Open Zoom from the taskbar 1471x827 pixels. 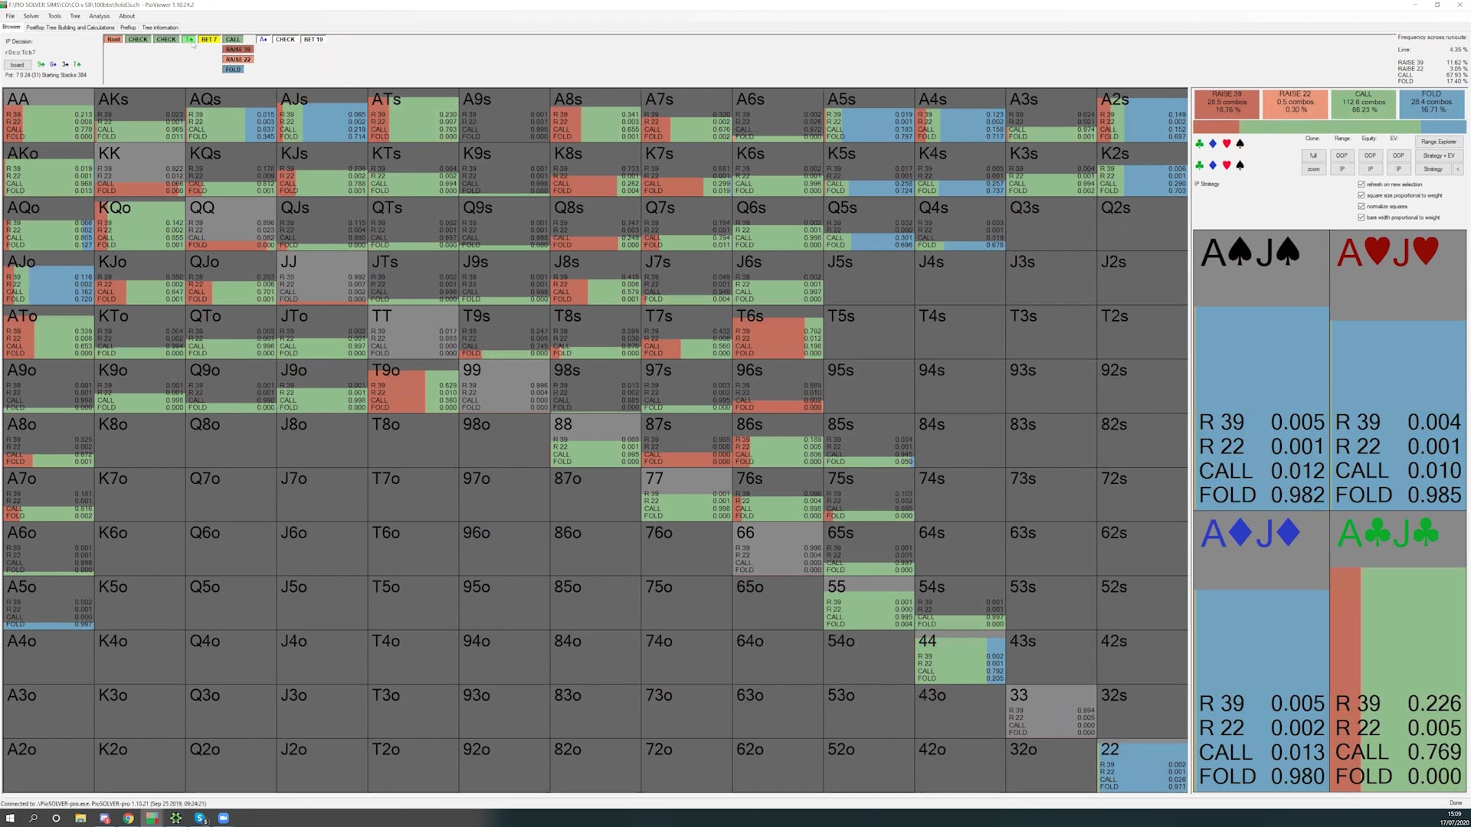point(224,819)
